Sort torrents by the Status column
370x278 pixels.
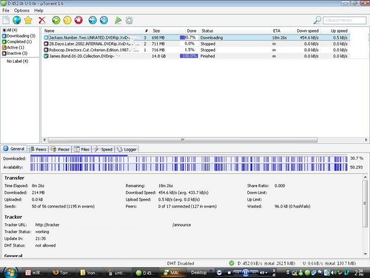[x=207, y=31]
